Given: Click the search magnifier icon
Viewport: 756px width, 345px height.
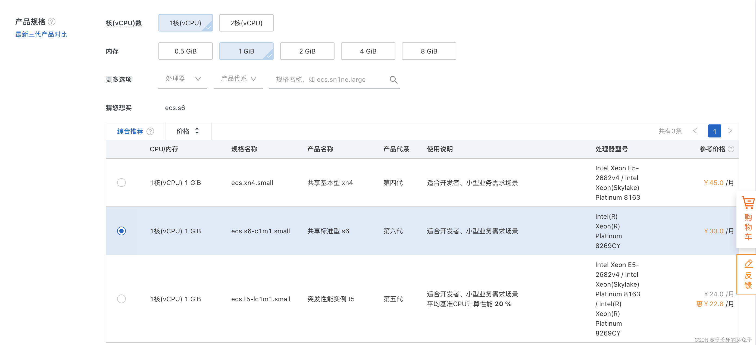Looking at the screenshot, I should coord(393,80).
